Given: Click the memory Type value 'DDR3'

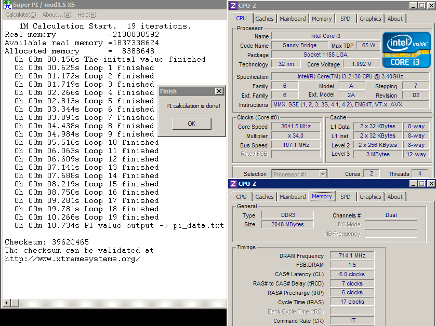Looking at the screenshot, I should (x=287, y=215).
